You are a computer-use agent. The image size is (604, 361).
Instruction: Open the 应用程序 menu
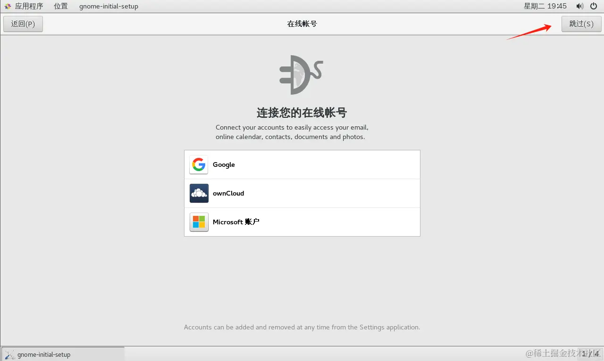(x=29, y=6)
